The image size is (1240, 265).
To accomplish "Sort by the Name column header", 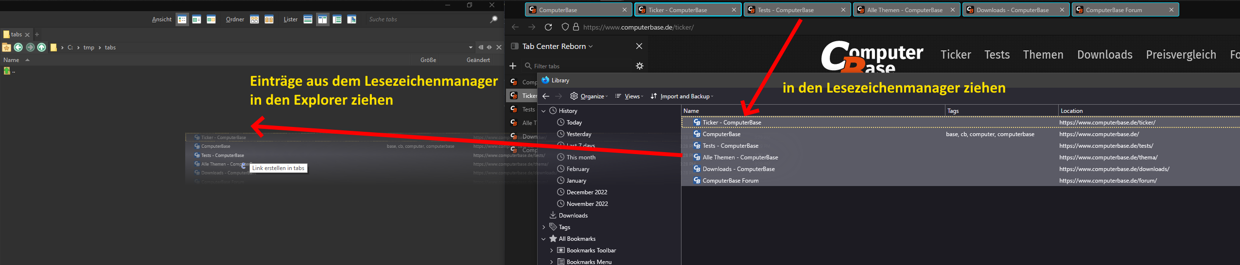I will pos(11,60).
